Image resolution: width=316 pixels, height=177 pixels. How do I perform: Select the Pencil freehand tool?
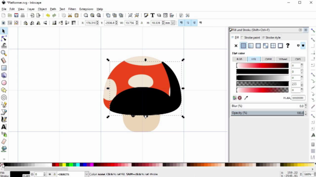click(3, 105)
